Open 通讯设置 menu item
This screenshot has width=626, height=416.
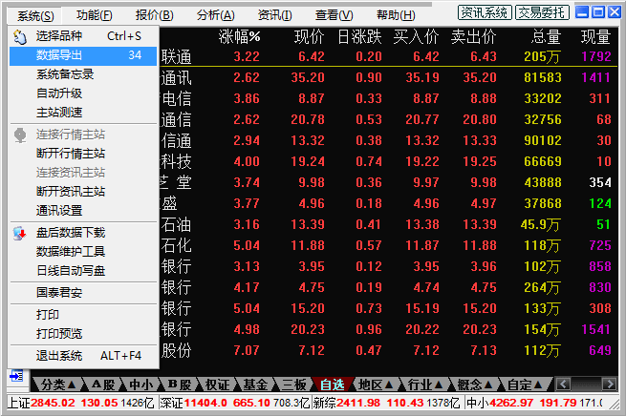point(83,211)
